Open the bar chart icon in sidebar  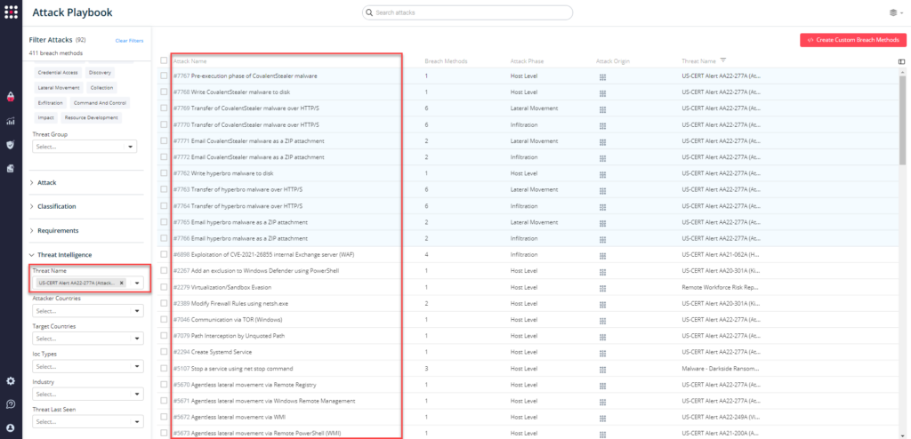[x=11, y=121]
